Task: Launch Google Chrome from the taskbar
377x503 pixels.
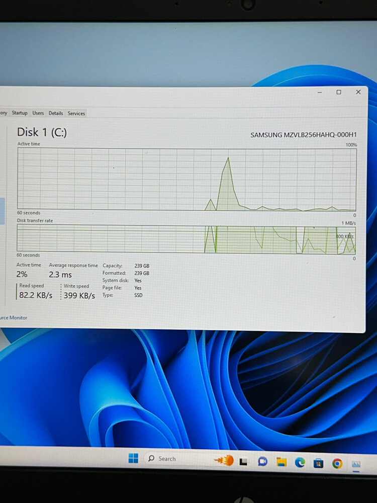Action: coord(337,464)
